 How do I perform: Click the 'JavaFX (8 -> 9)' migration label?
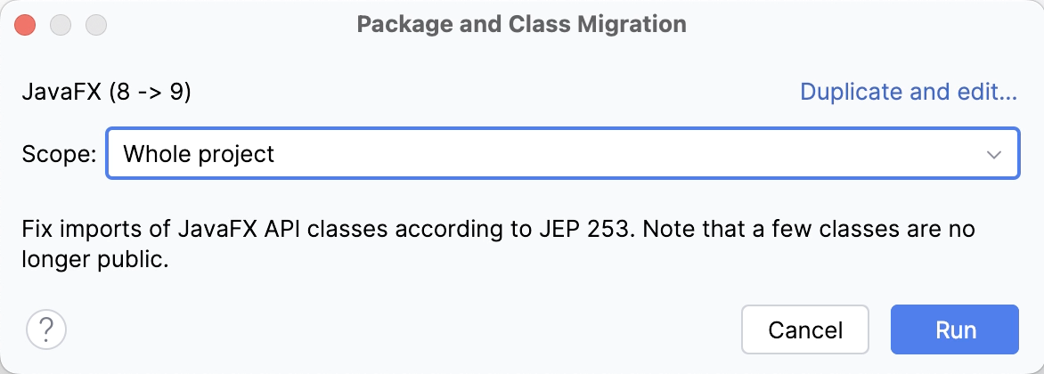click(107, 93)
